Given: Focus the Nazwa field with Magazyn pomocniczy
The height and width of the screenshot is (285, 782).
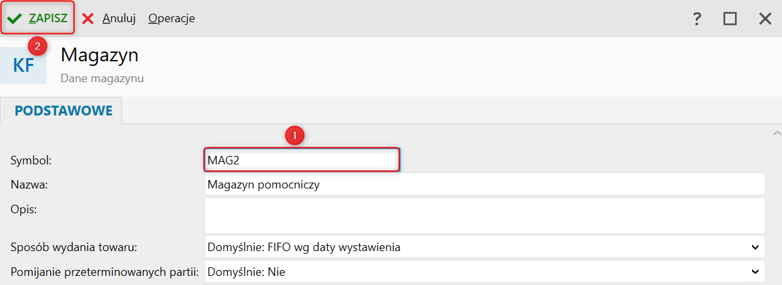Looking at the screenshot, I should (x=484, y=185).
